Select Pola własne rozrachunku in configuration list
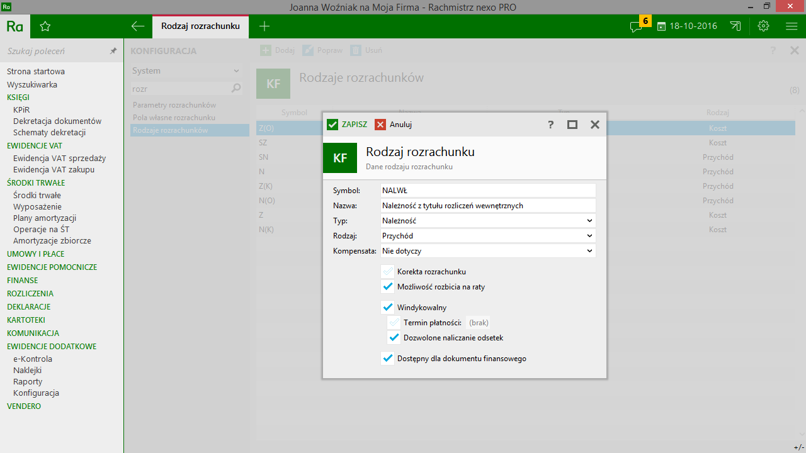 pyautogui.click(x=174, y=118)
